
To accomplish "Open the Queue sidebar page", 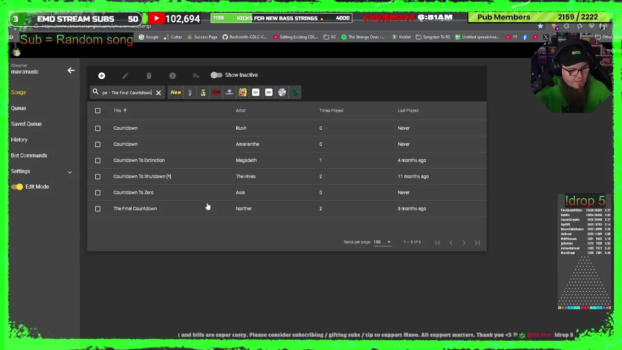I will click(x=18, y=108).
